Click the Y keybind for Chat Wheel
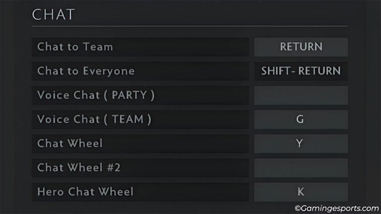 pyautogui.click(x=301, y=144)
